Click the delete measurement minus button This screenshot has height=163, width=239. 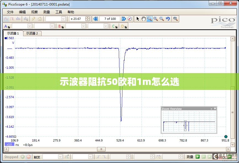click(x=204, y=157)
